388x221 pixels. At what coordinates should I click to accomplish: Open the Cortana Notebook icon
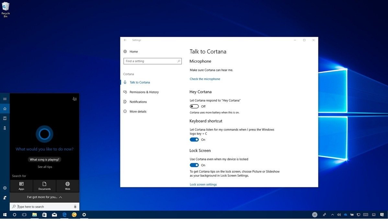coord(5,118)
